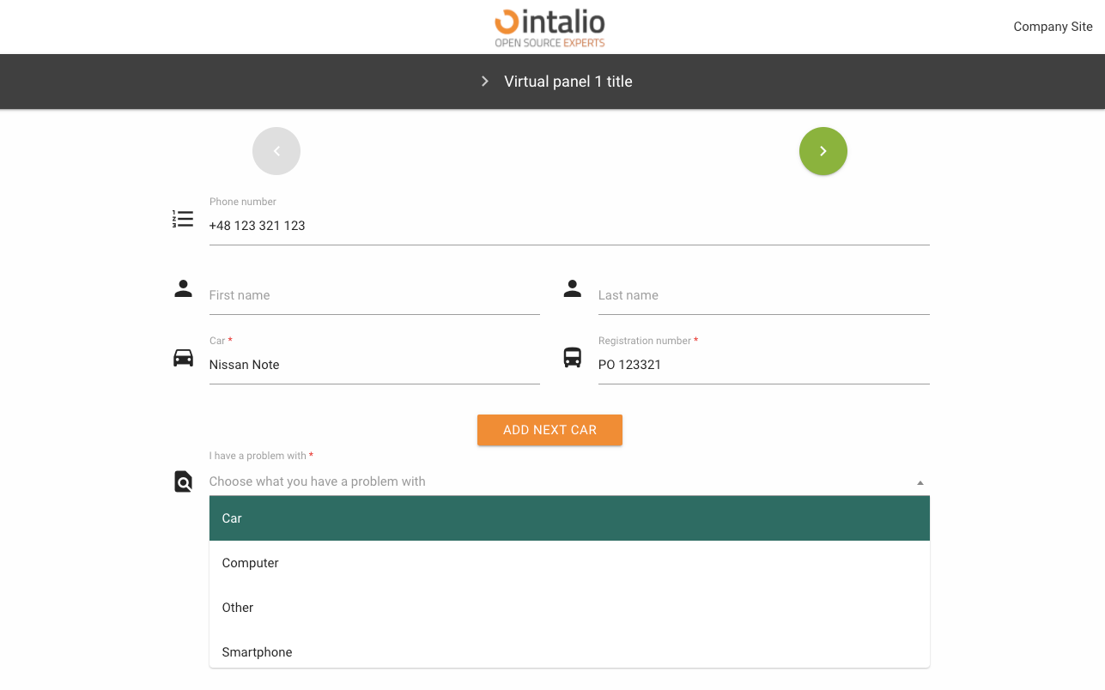Expand the Virtual panel 1 title chevron
Viewport: 1105px width, 690px height.
pos(485,82)
